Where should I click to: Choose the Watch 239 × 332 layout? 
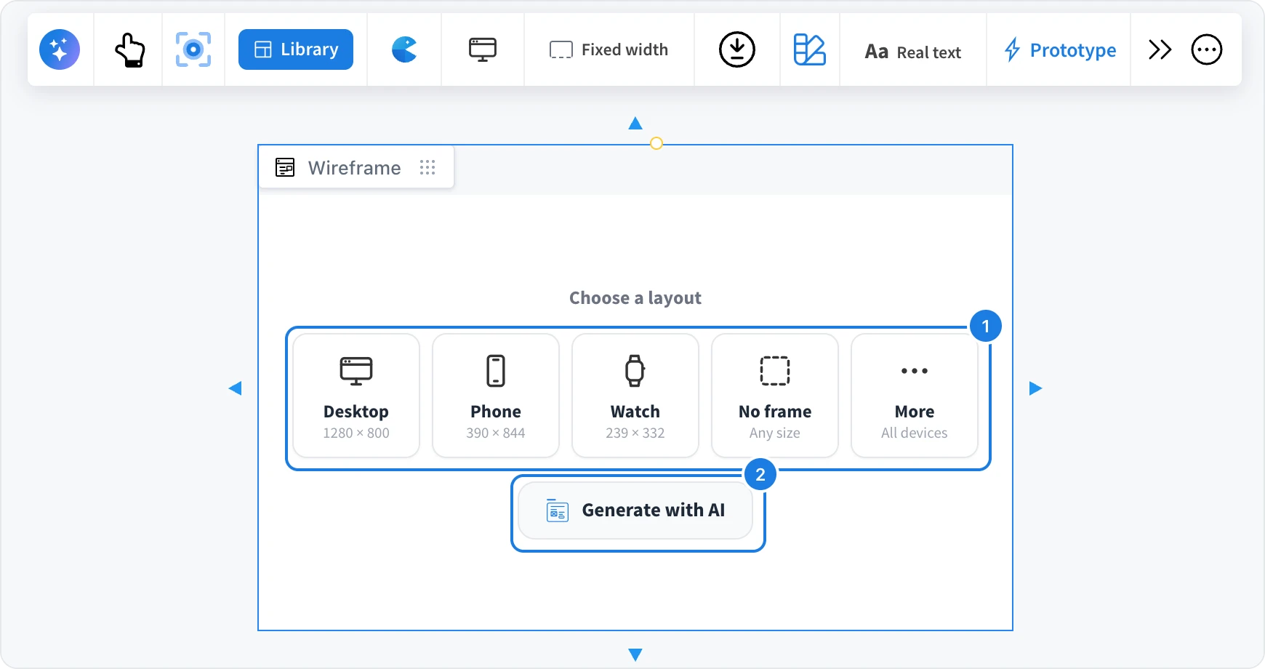635,396
